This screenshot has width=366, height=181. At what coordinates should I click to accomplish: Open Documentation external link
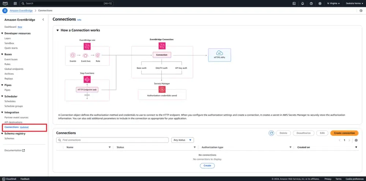[15, 150]
